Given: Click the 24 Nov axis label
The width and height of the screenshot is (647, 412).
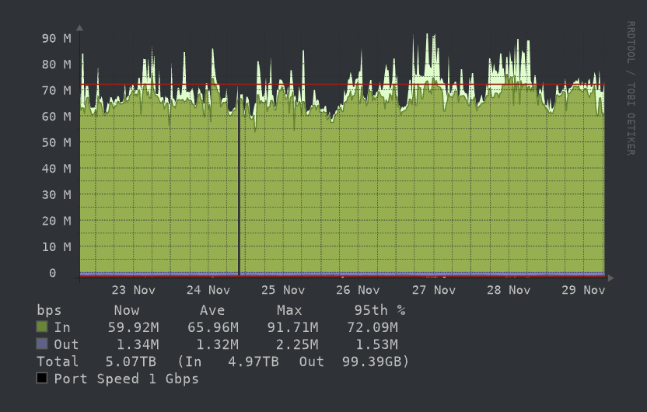Looking at the screenshot, I should click(208, 290).
